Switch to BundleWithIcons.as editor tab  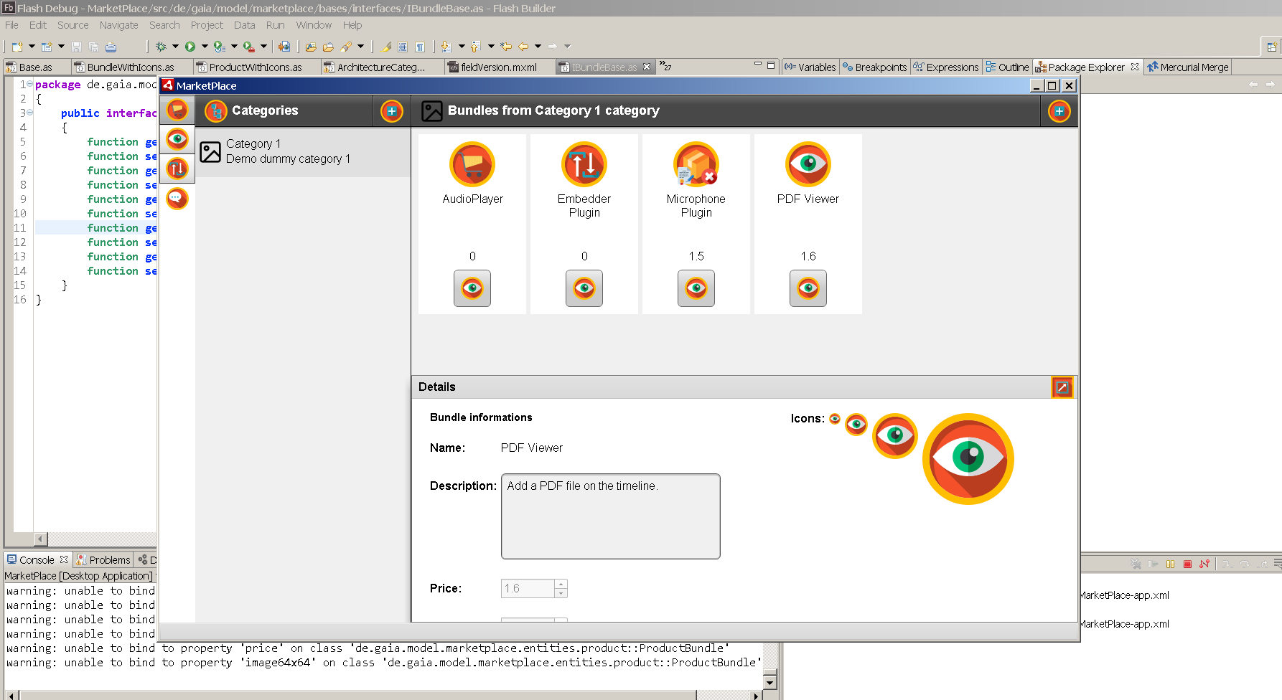[131, 67]
